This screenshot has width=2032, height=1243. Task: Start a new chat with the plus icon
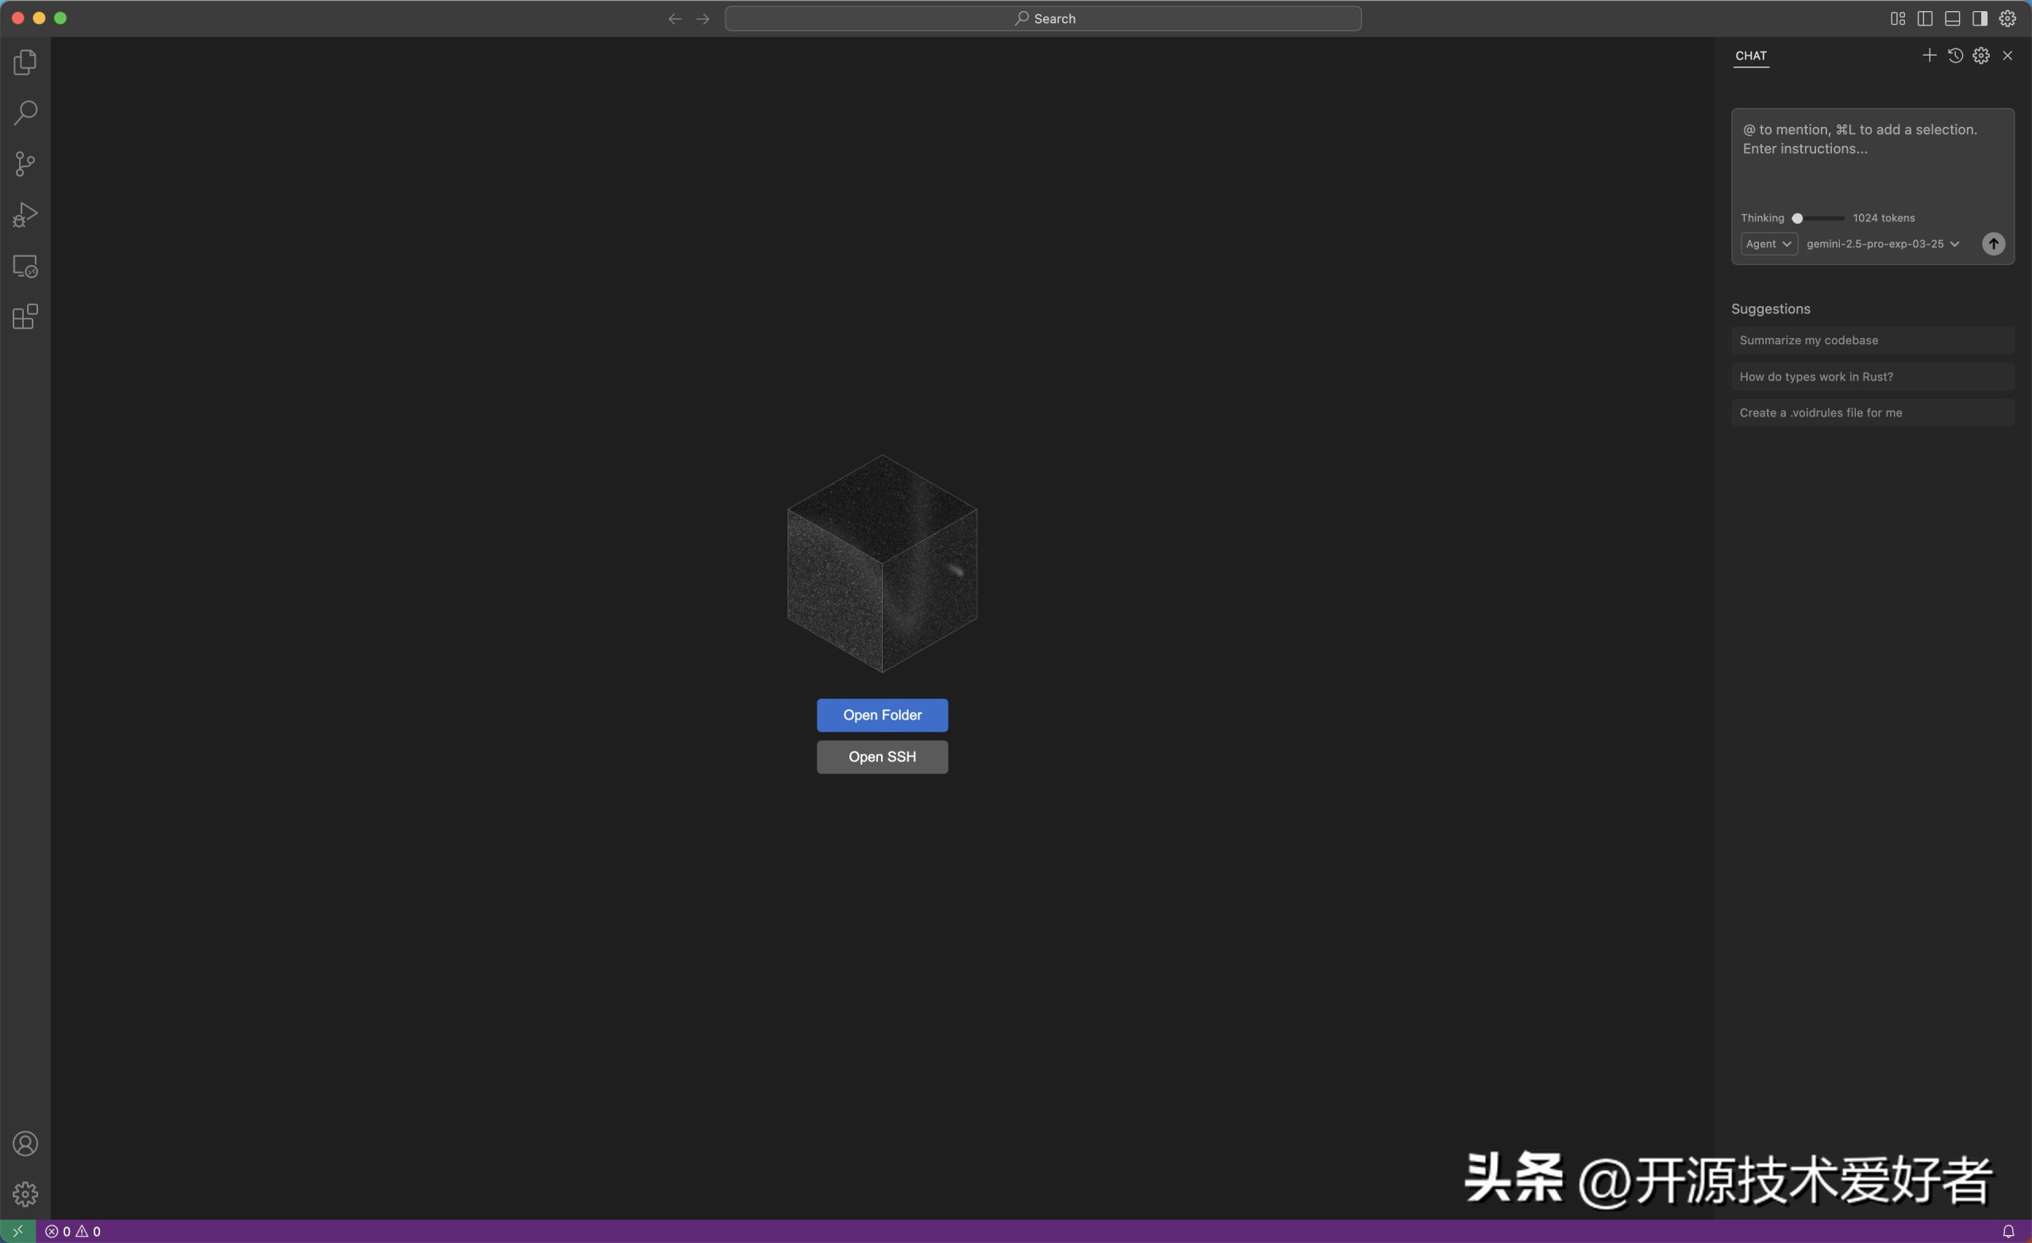(1929, 56)
